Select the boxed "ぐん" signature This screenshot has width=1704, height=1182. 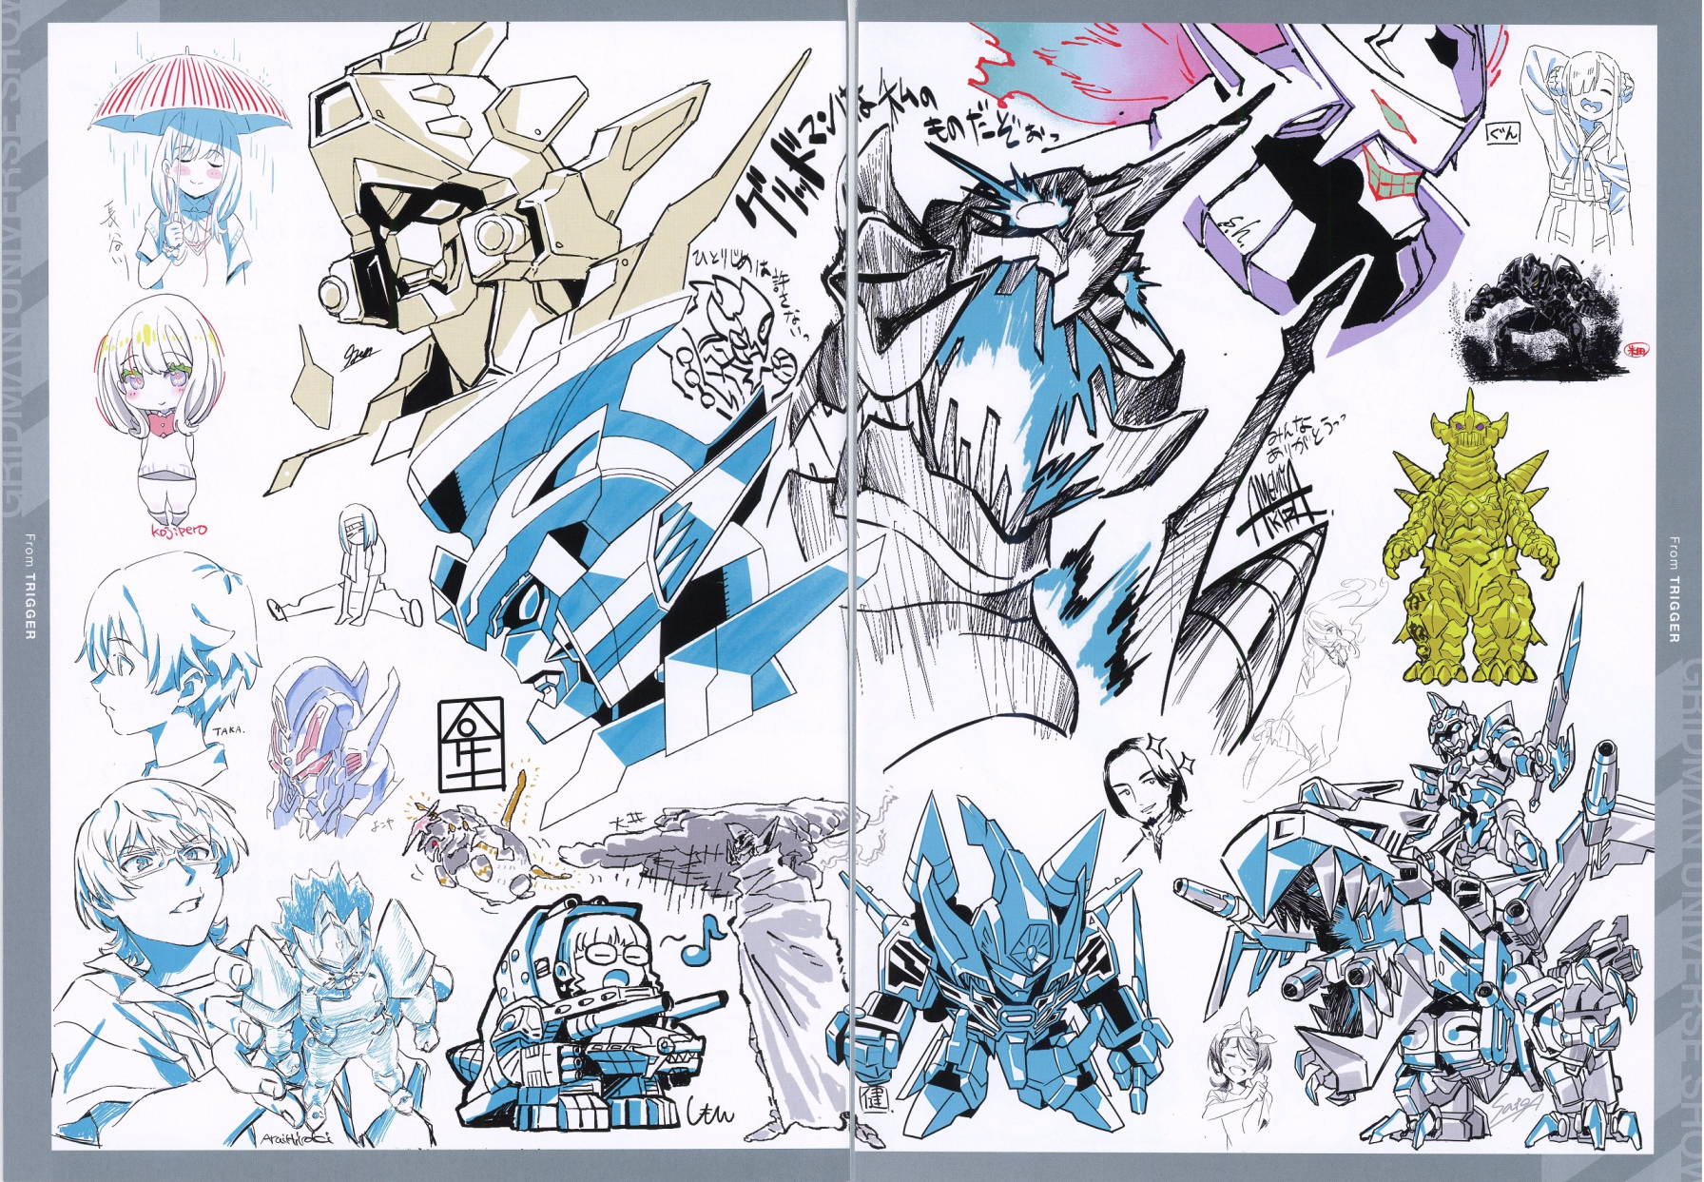pos(1501,134)
